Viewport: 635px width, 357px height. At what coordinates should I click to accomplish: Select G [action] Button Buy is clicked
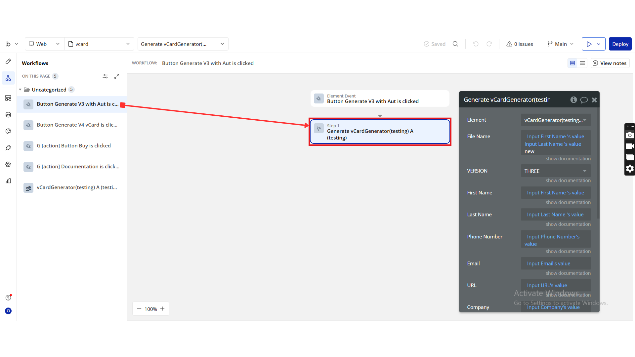[73, 146]
